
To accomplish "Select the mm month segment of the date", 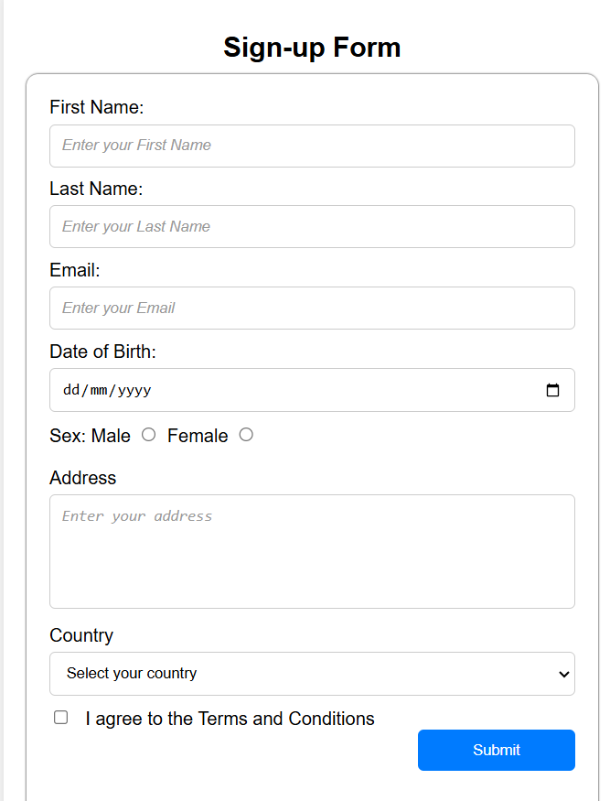I will [x=99, y=390].
